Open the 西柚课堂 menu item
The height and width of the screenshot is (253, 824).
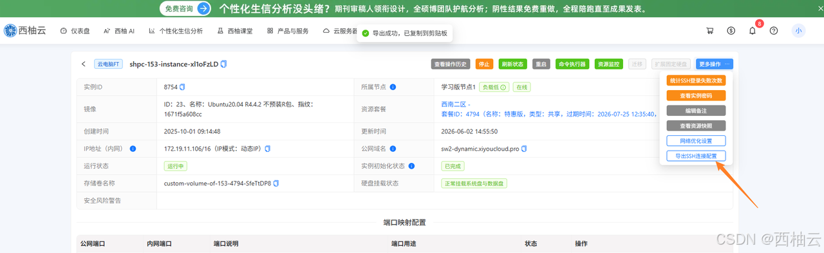235,30
